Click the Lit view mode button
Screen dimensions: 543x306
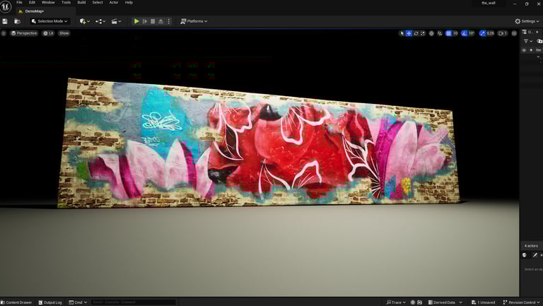[48, 33]
